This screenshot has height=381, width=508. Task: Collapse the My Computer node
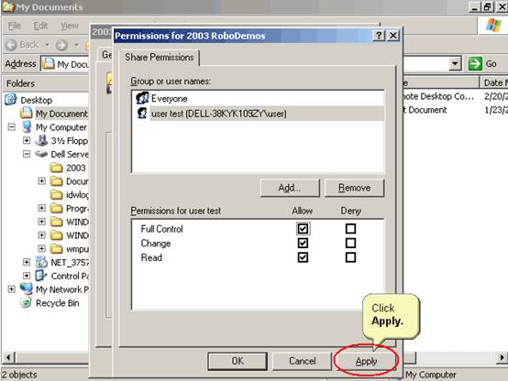tap(11, 127)
